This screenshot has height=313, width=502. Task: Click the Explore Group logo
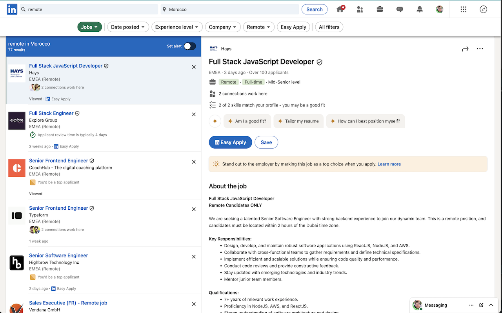17,121
